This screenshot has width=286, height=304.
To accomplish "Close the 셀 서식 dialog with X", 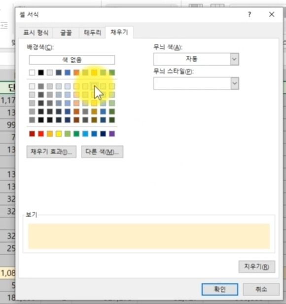I will (x=272, y=14).
